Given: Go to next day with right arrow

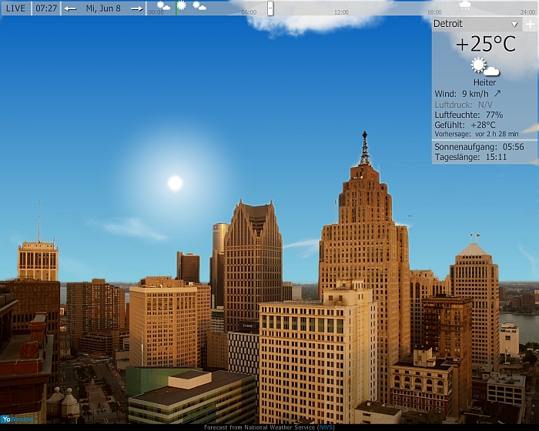Looking at the screenshot, I should pyautogui.click(x=136, y=8).
